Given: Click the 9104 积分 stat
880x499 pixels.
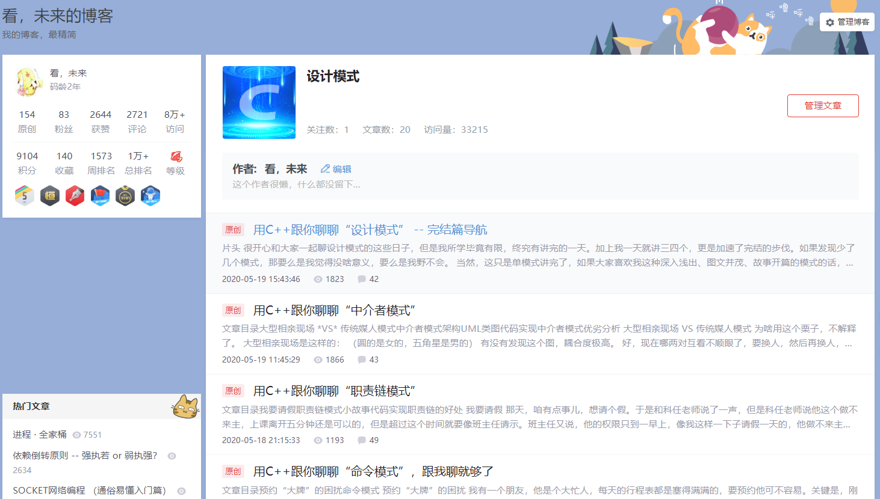Looking at the screenshot, I should coord(27,163).
